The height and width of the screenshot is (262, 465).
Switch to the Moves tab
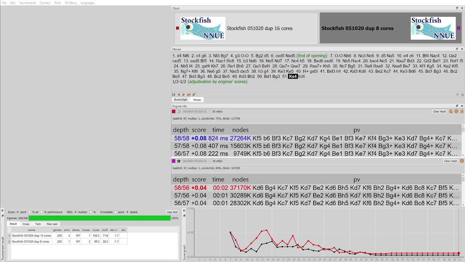[197, 100]
